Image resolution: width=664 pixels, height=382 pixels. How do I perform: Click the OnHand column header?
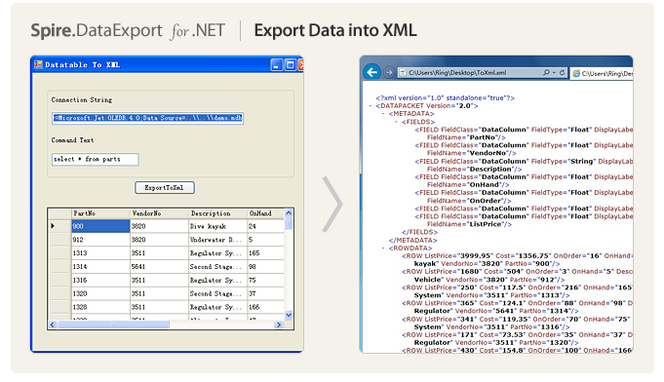coord(265,213)
